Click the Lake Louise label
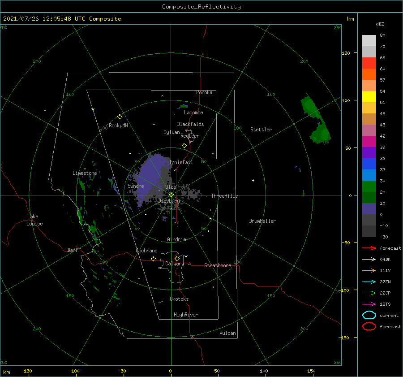403x377 pixels. (x=34, y=220)
